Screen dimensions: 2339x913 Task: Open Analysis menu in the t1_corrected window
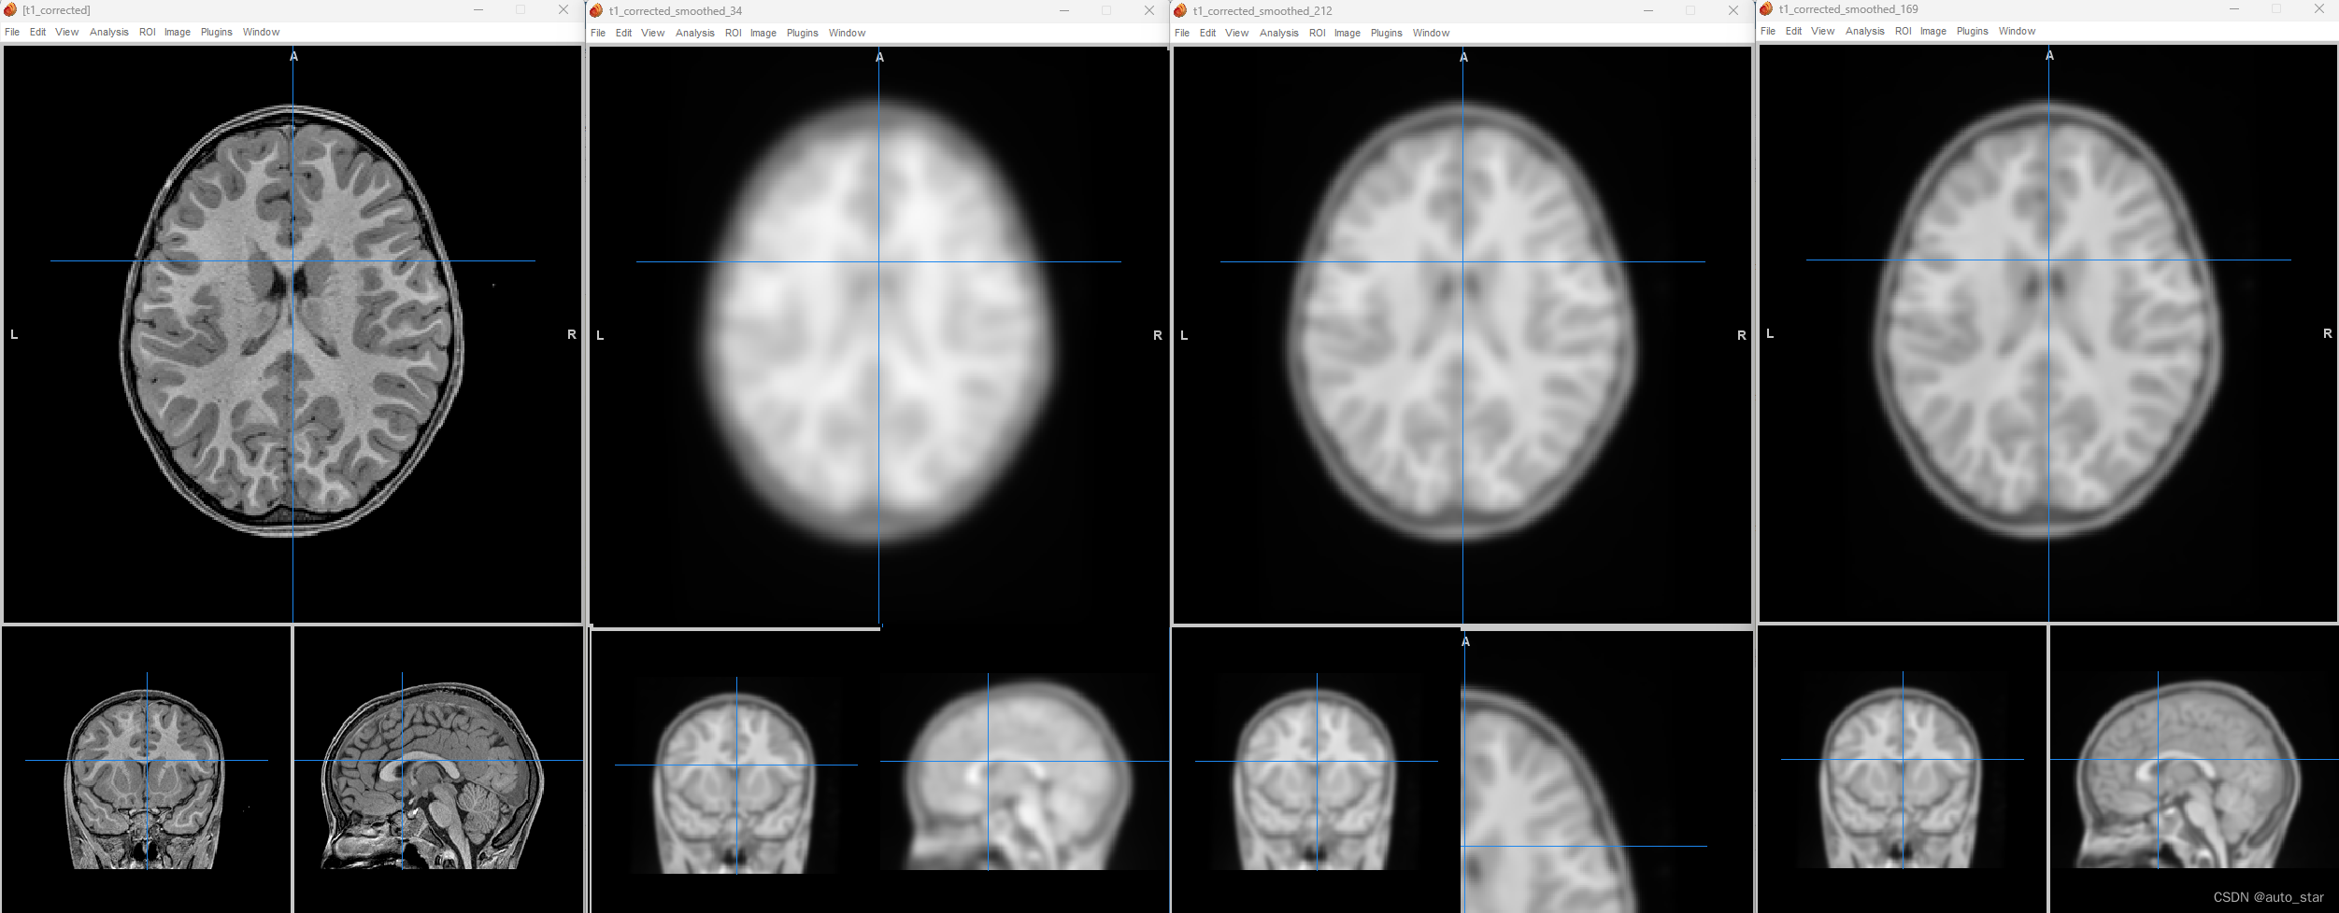click(x=109, y=32)
